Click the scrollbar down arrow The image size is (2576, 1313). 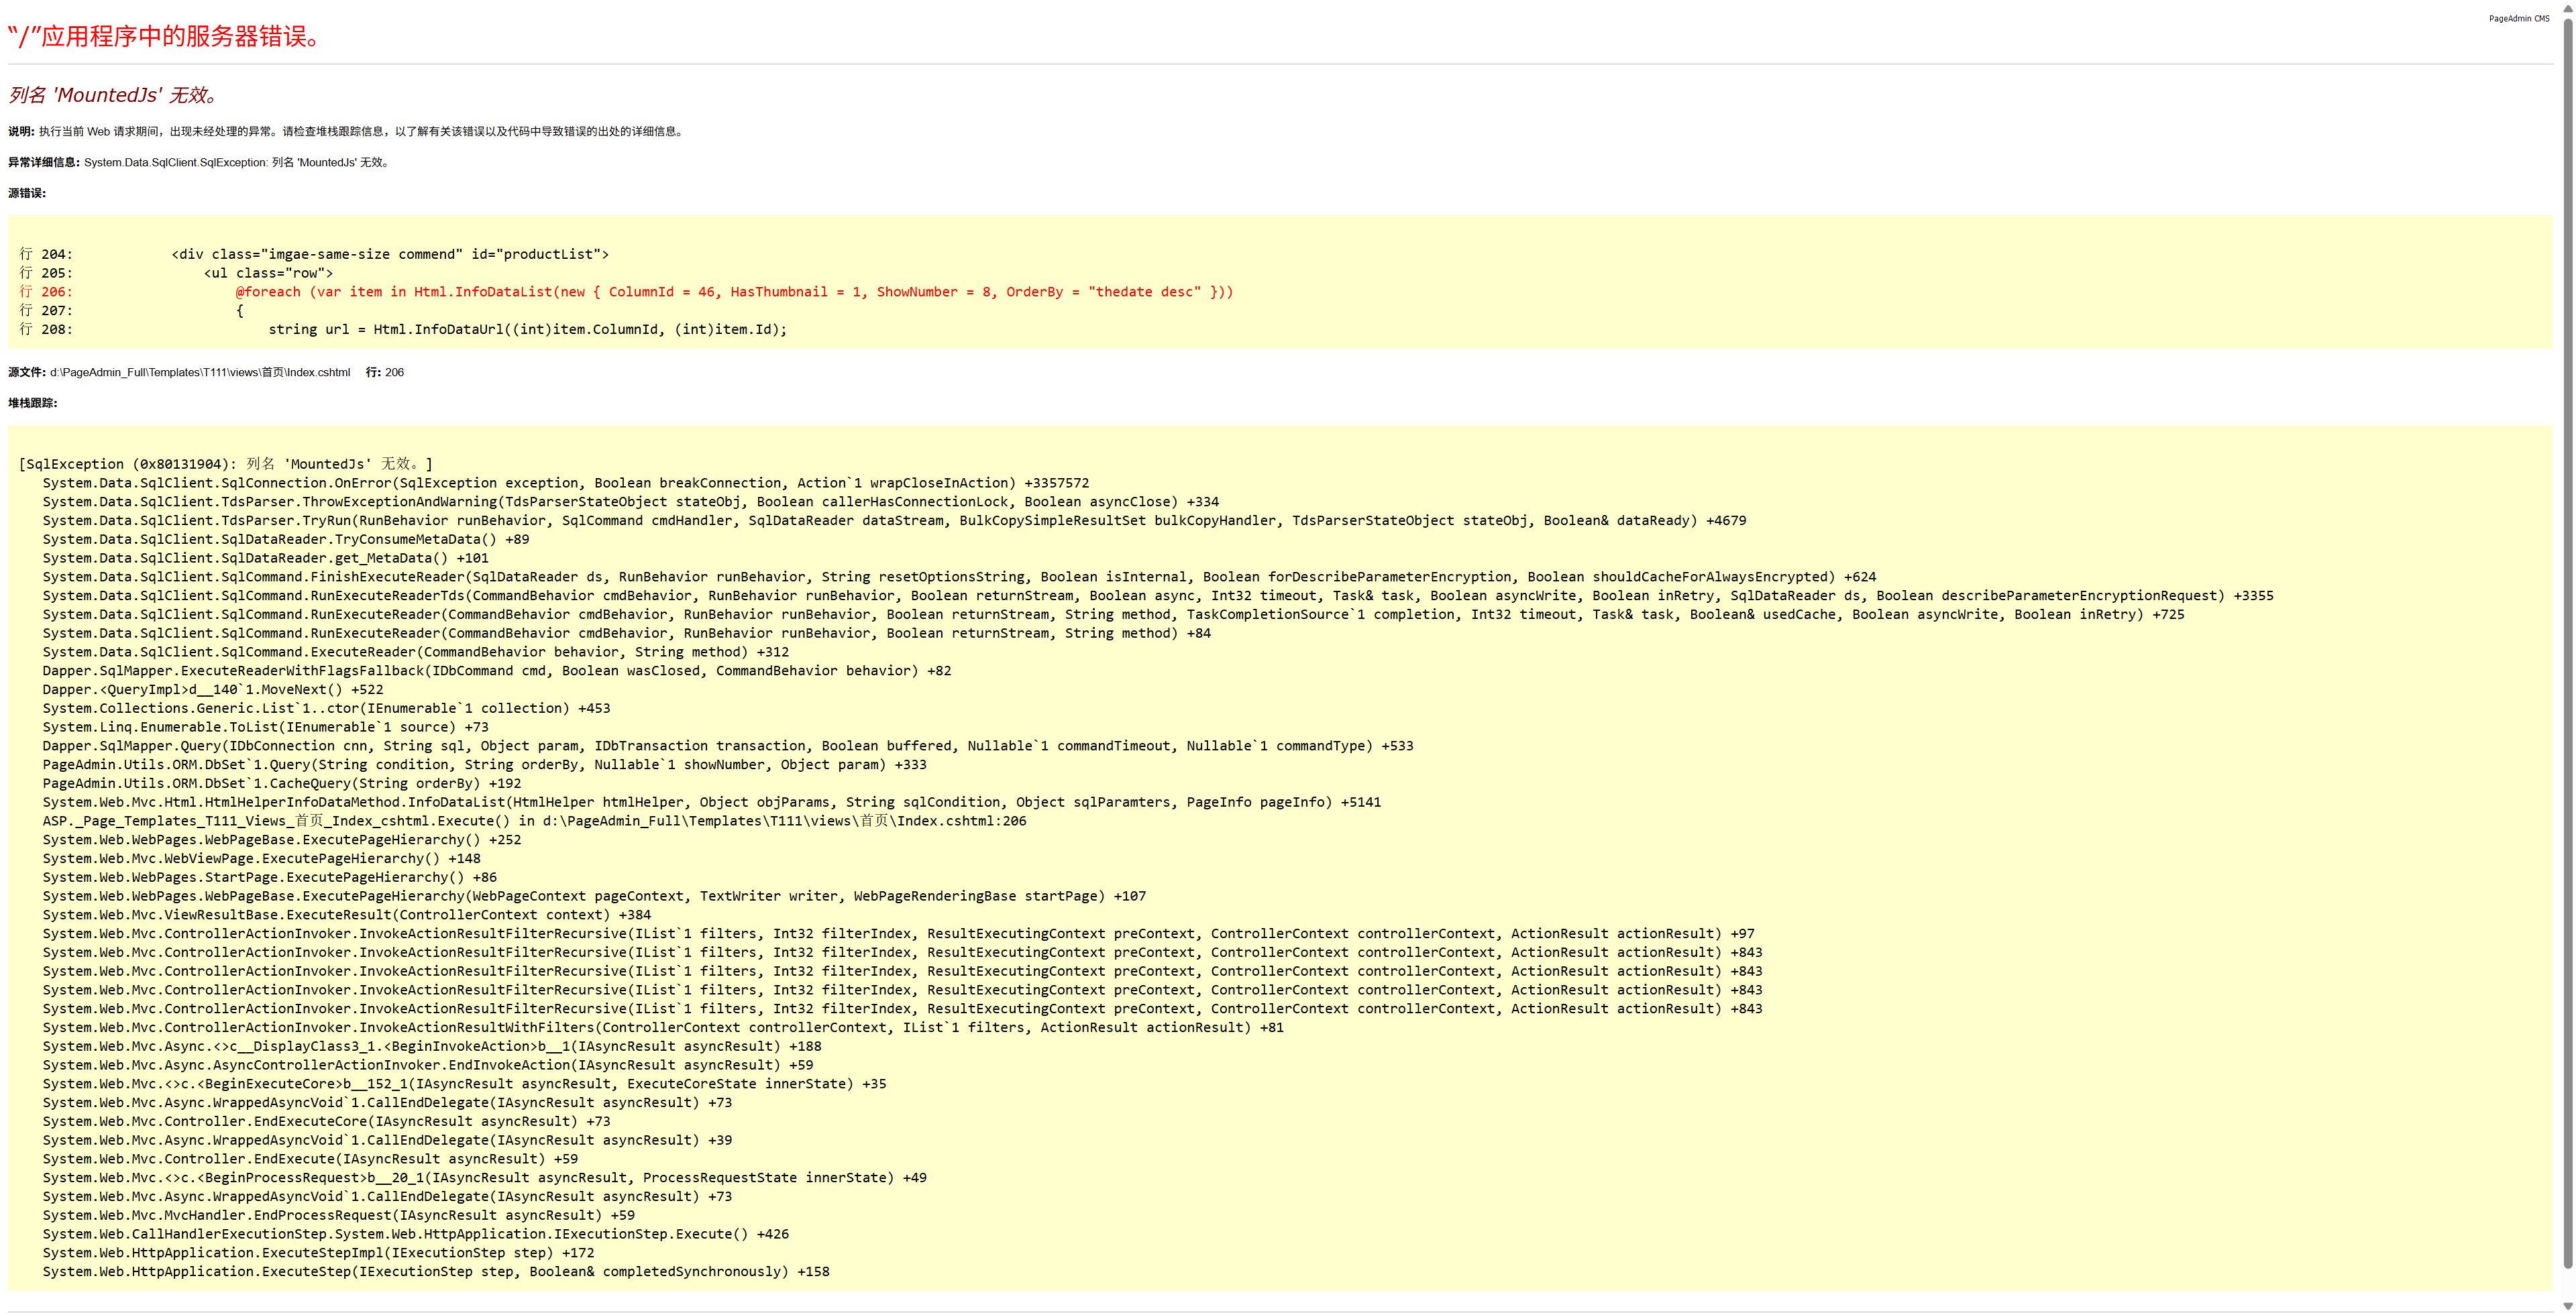(x=2567, y=1306)
